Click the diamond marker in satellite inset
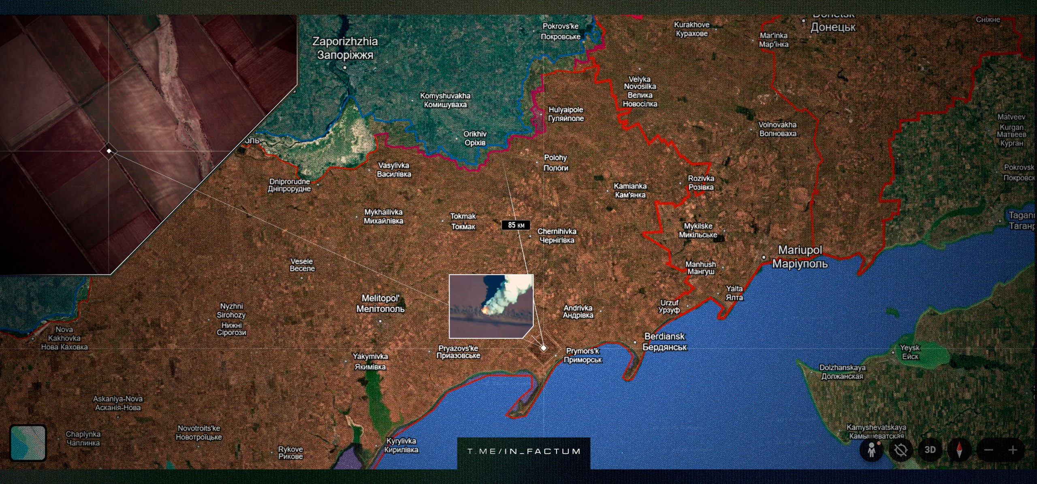This screenshot has height=484, width=1037. tap(109, 151)
